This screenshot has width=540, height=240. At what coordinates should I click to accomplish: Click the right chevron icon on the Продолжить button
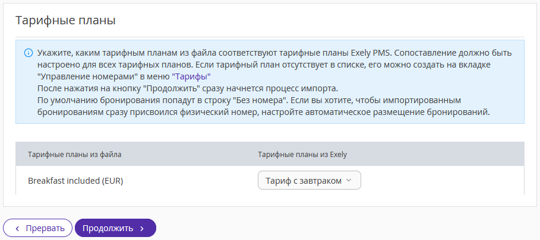pos(142,228)
